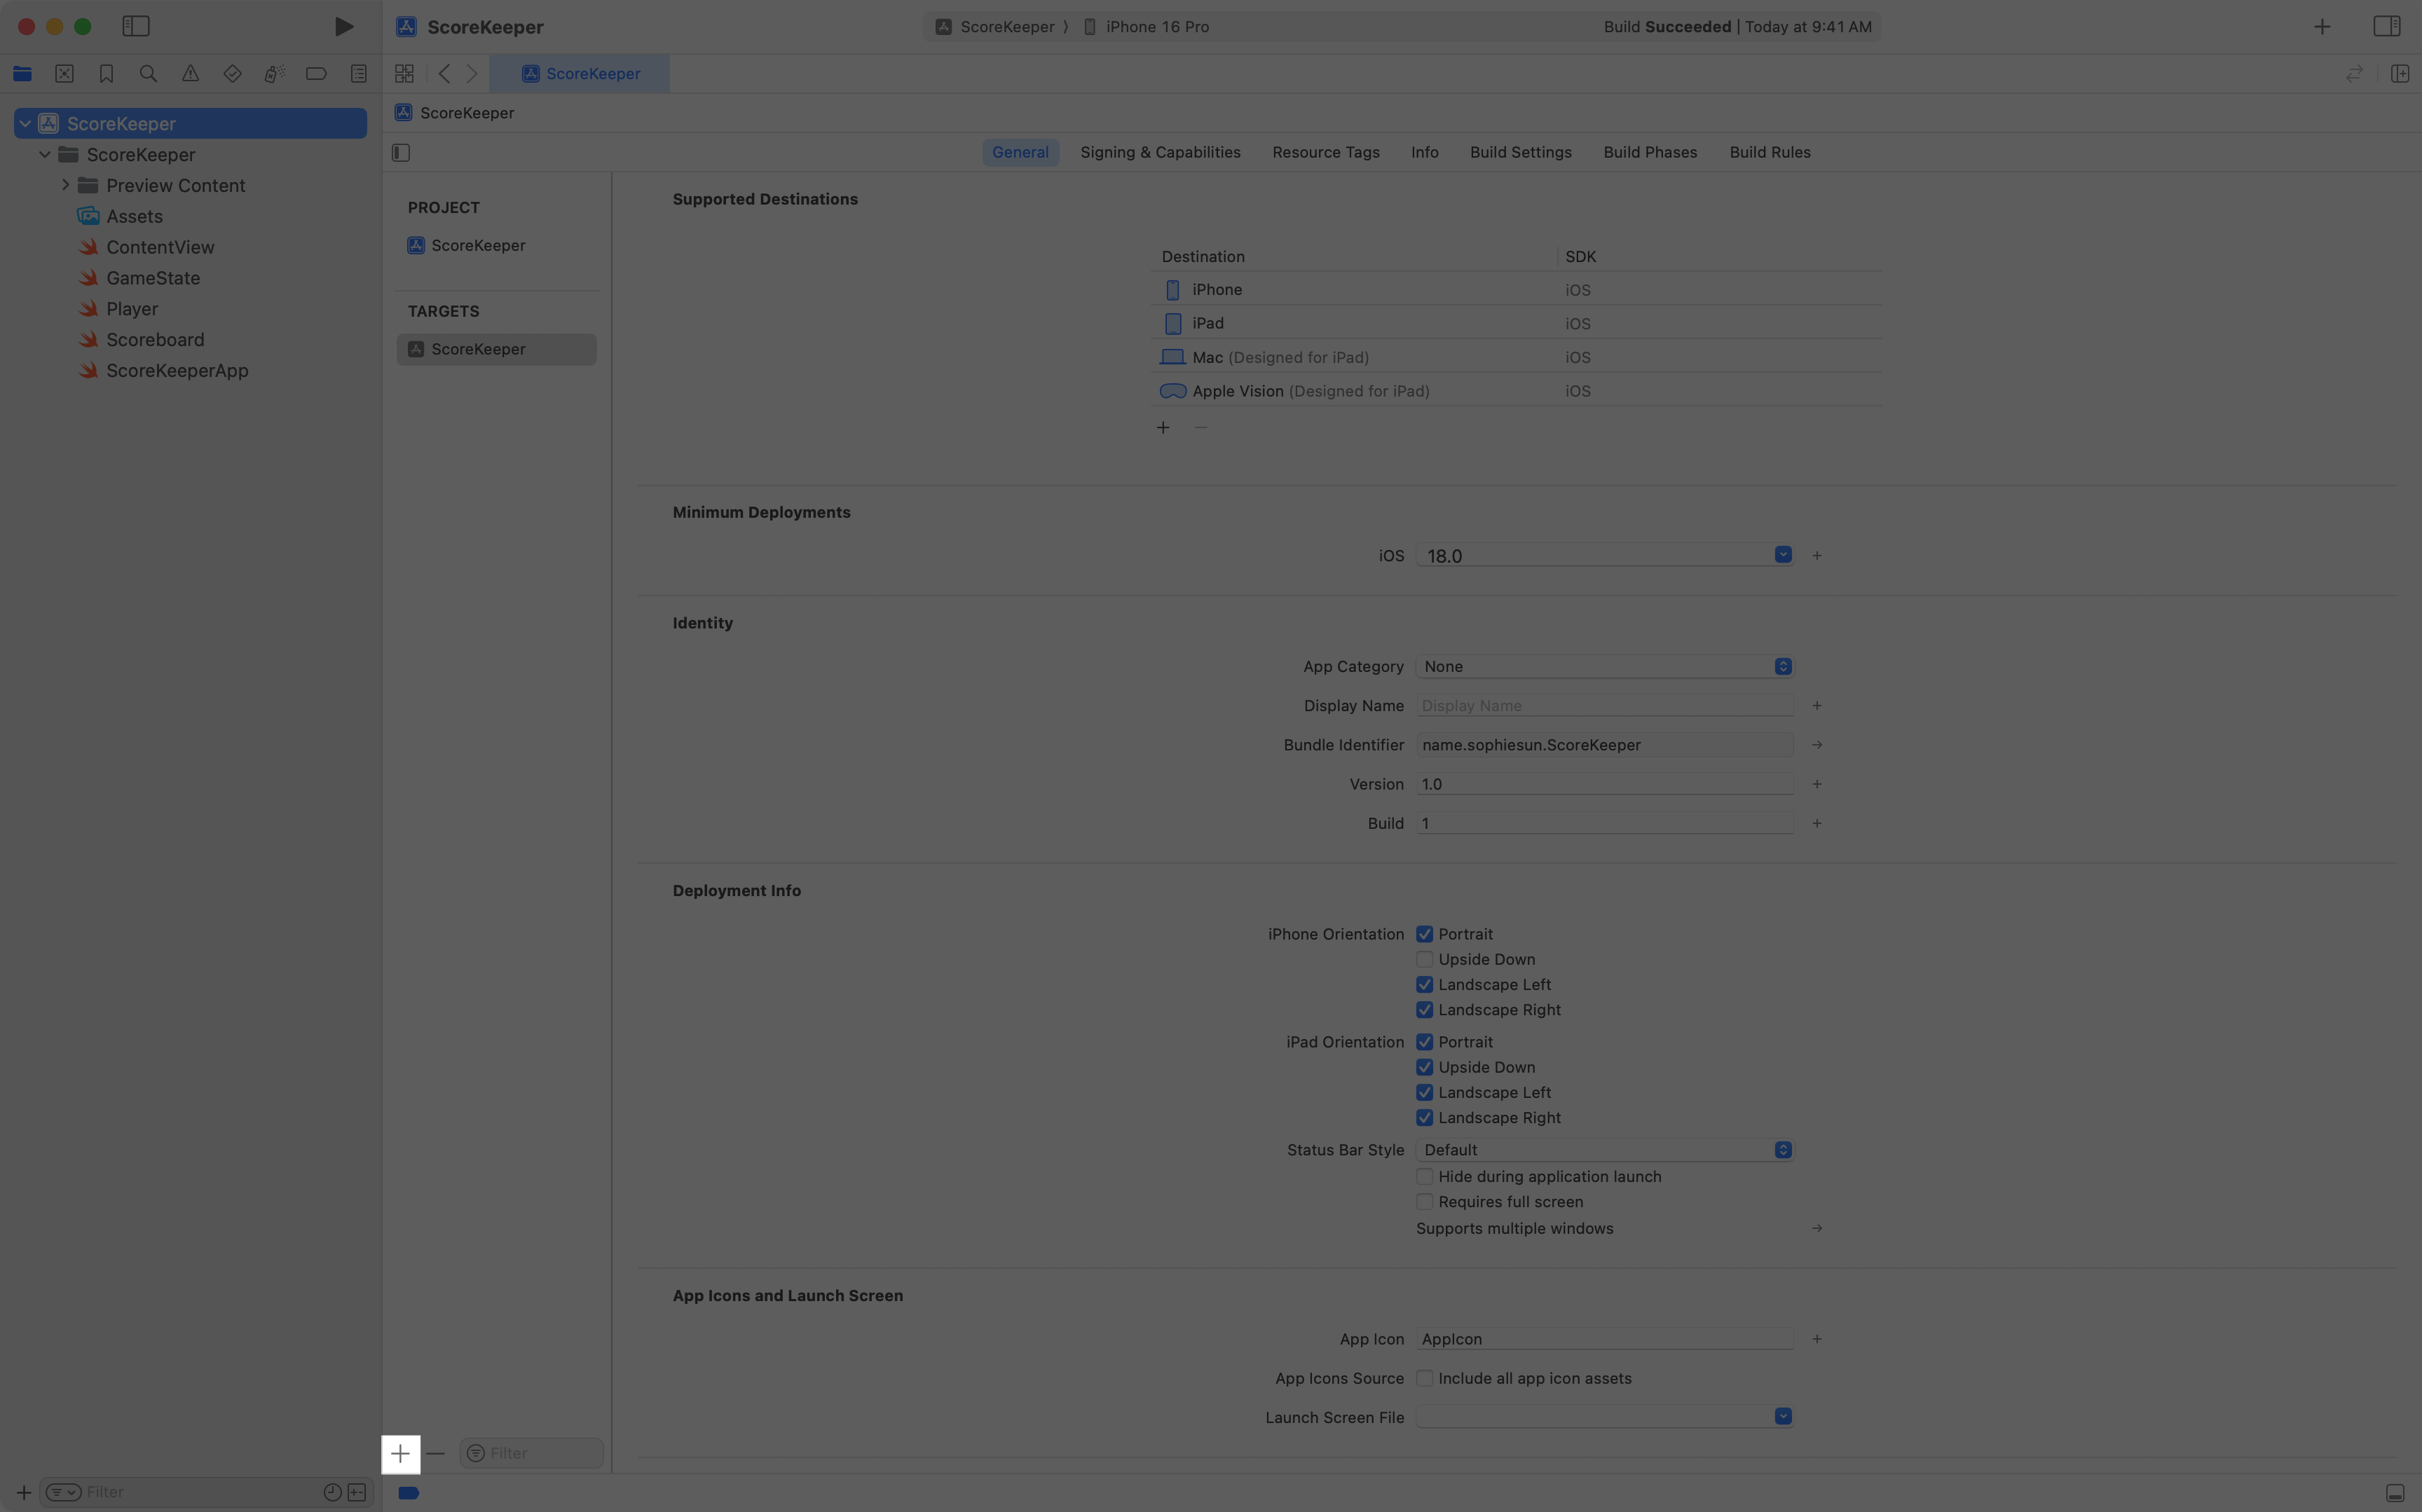The image size is (2422, 1512).
Task: Open the Debug navigator icon
Action: [x=274, y=74]
